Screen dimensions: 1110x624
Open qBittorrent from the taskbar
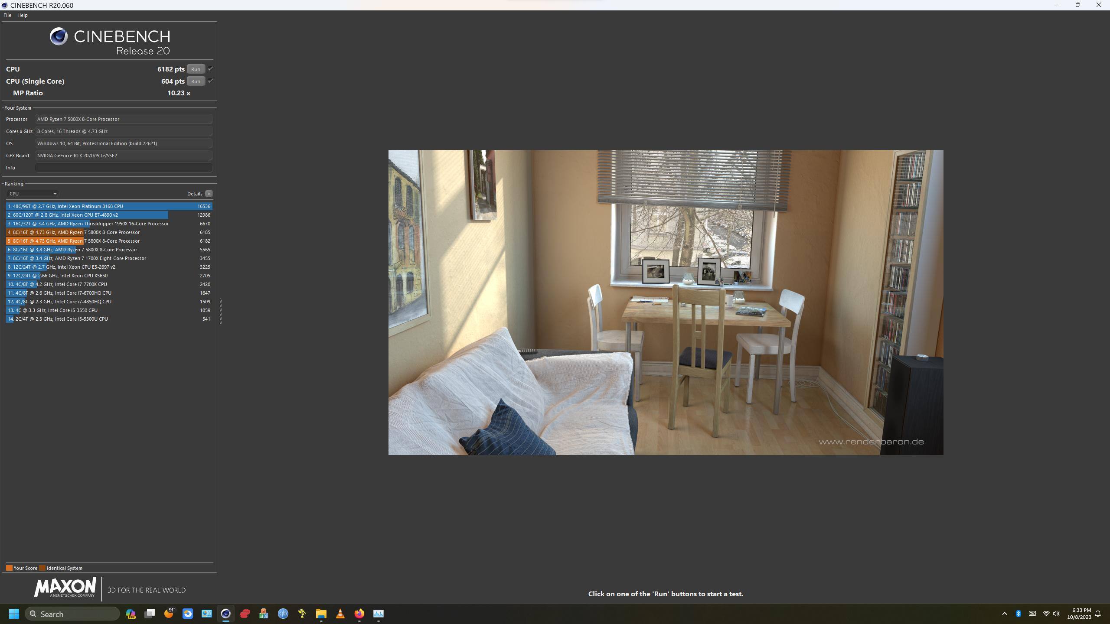point(283,614)
